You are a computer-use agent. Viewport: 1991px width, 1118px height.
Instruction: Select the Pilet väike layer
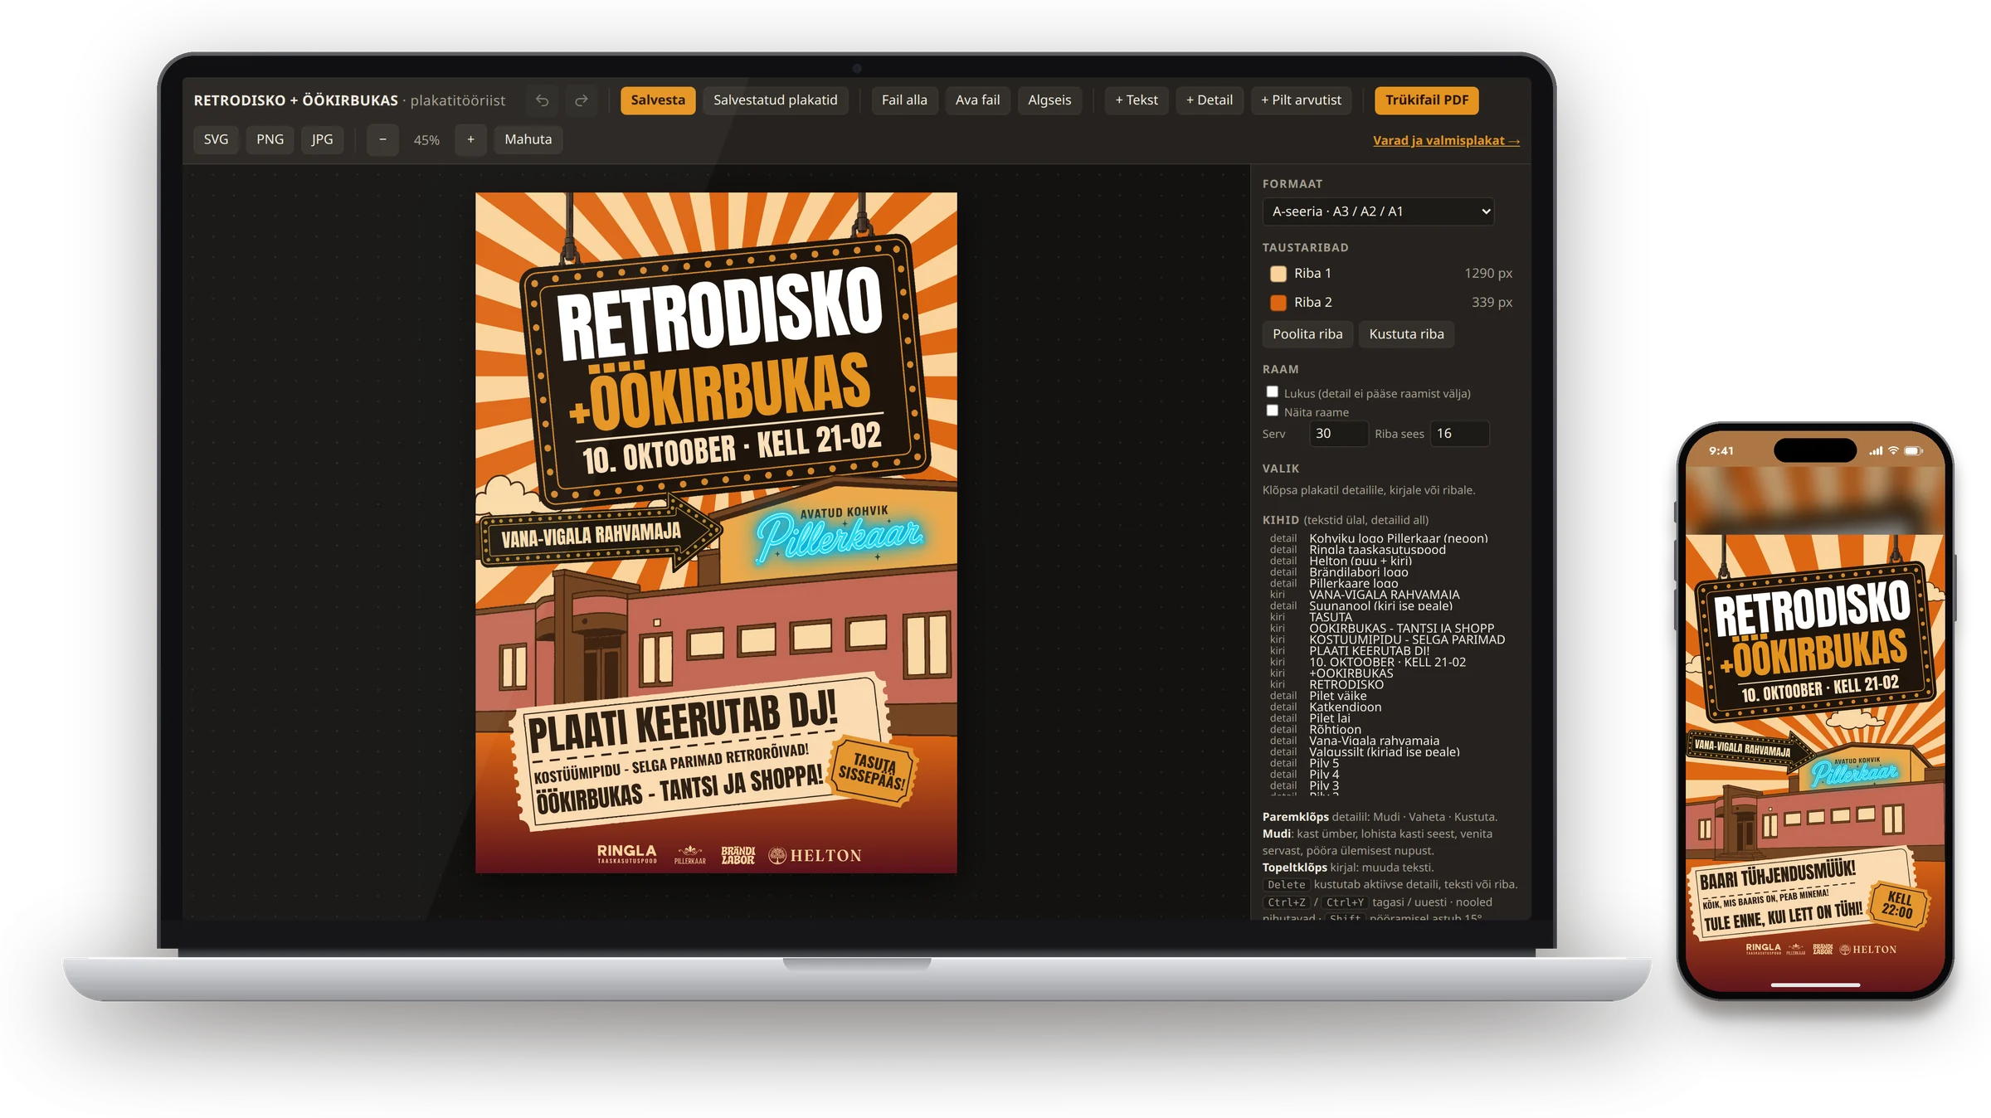(1389, 696)
